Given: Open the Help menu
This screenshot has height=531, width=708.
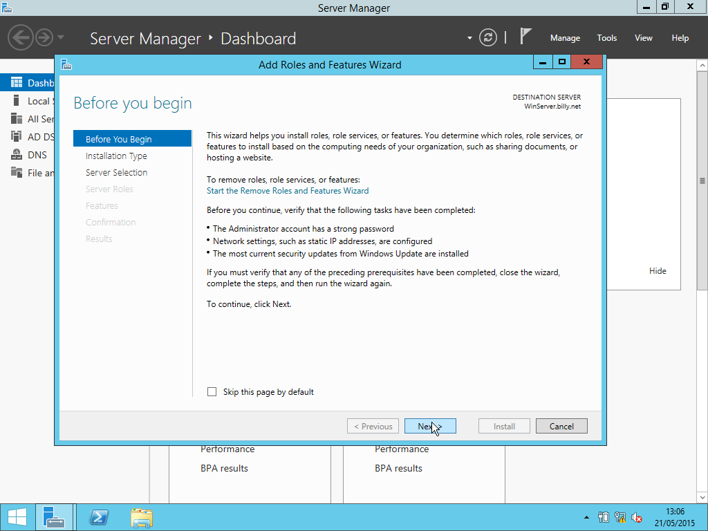Looking at the screenshot, I should point(680,38).
